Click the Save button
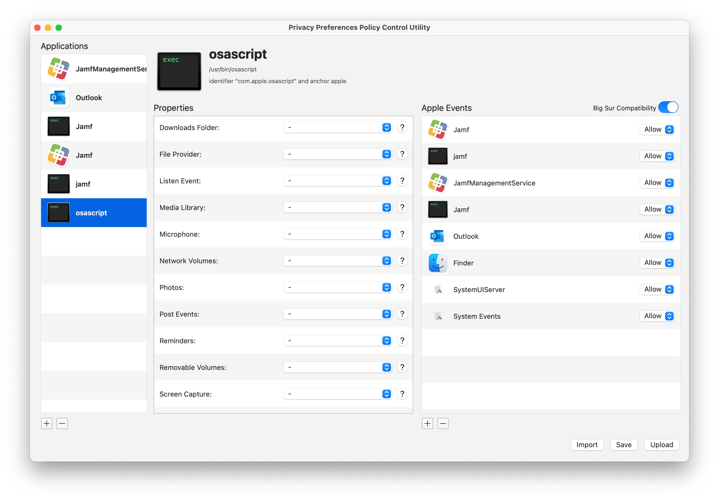Screen dimensions: 719x501 coord(624,445)
